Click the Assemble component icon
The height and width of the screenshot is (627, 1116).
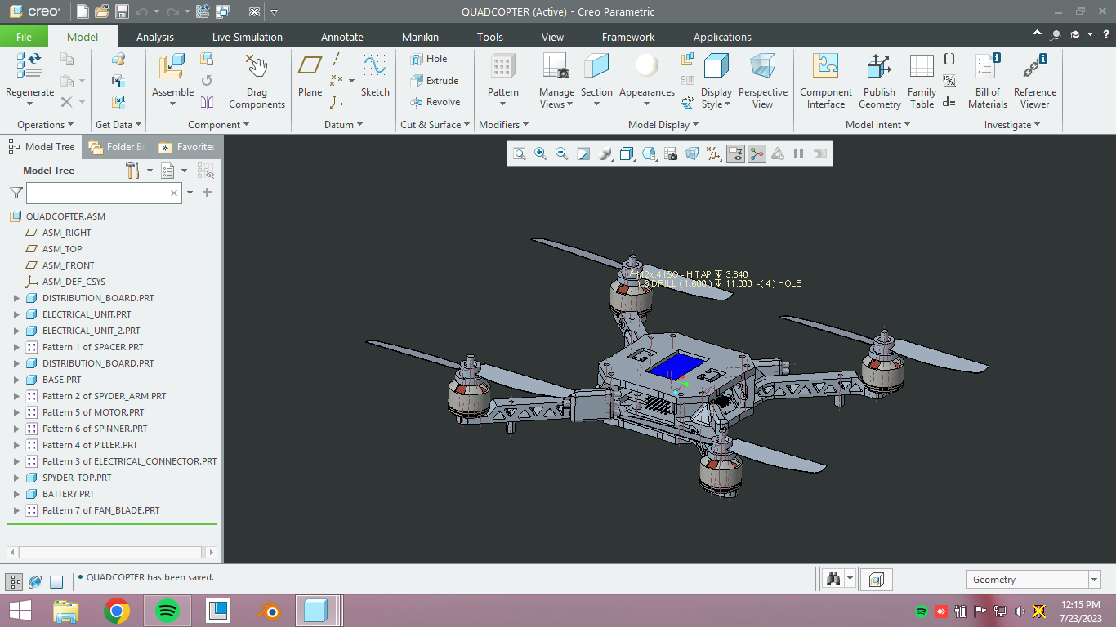click(172, 67)
